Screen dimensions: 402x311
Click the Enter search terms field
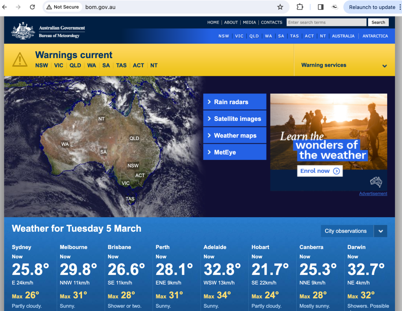tap(326, 22)
